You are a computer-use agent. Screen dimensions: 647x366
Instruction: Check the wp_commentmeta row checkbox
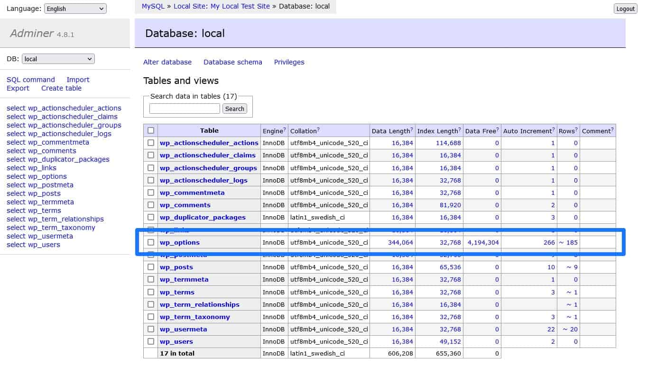pos(151,192)
